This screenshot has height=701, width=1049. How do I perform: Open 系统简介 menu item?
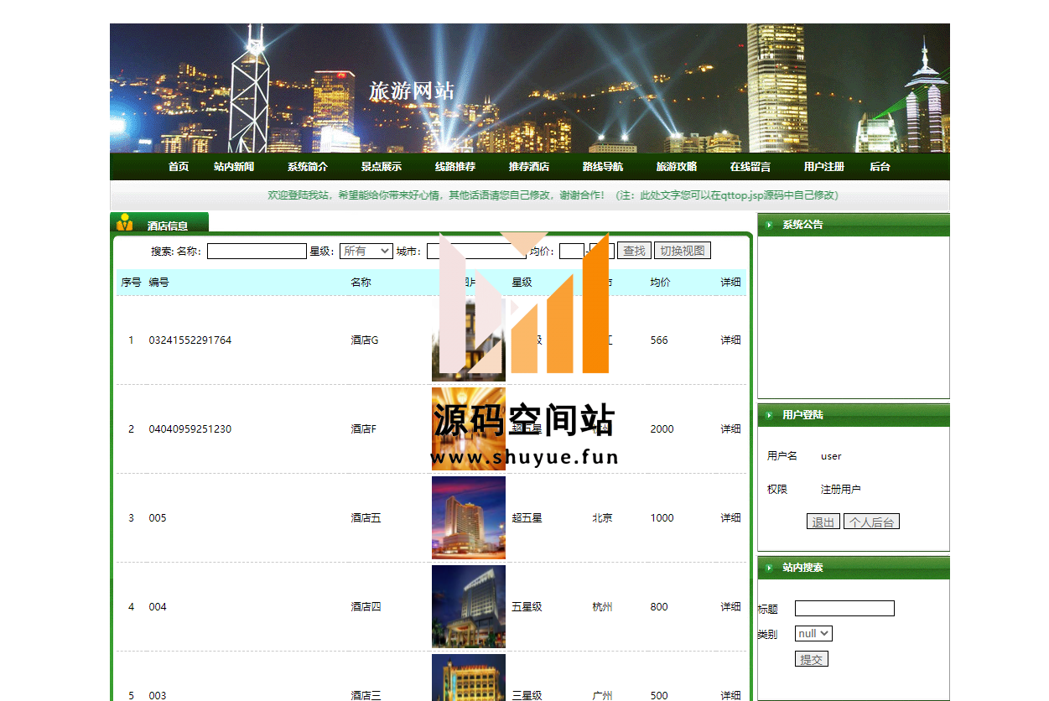(x=308, y=167)
